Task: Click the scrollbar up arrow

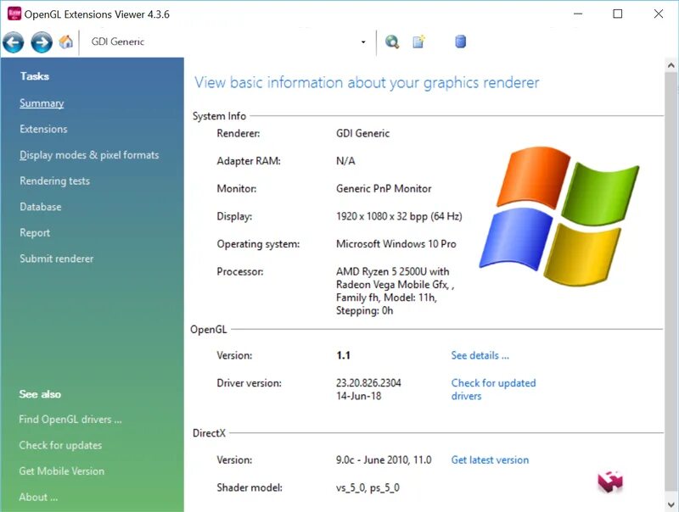Action: coord(671,65)
